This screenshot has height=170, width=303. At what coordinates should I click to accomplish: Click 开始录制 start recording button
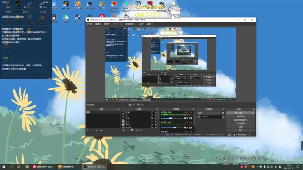[x=241, y=117]
